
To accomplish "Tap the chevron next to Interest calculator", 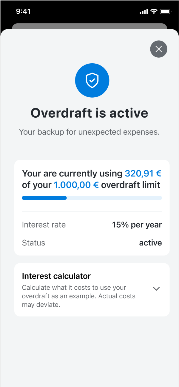I will (156, 289).
